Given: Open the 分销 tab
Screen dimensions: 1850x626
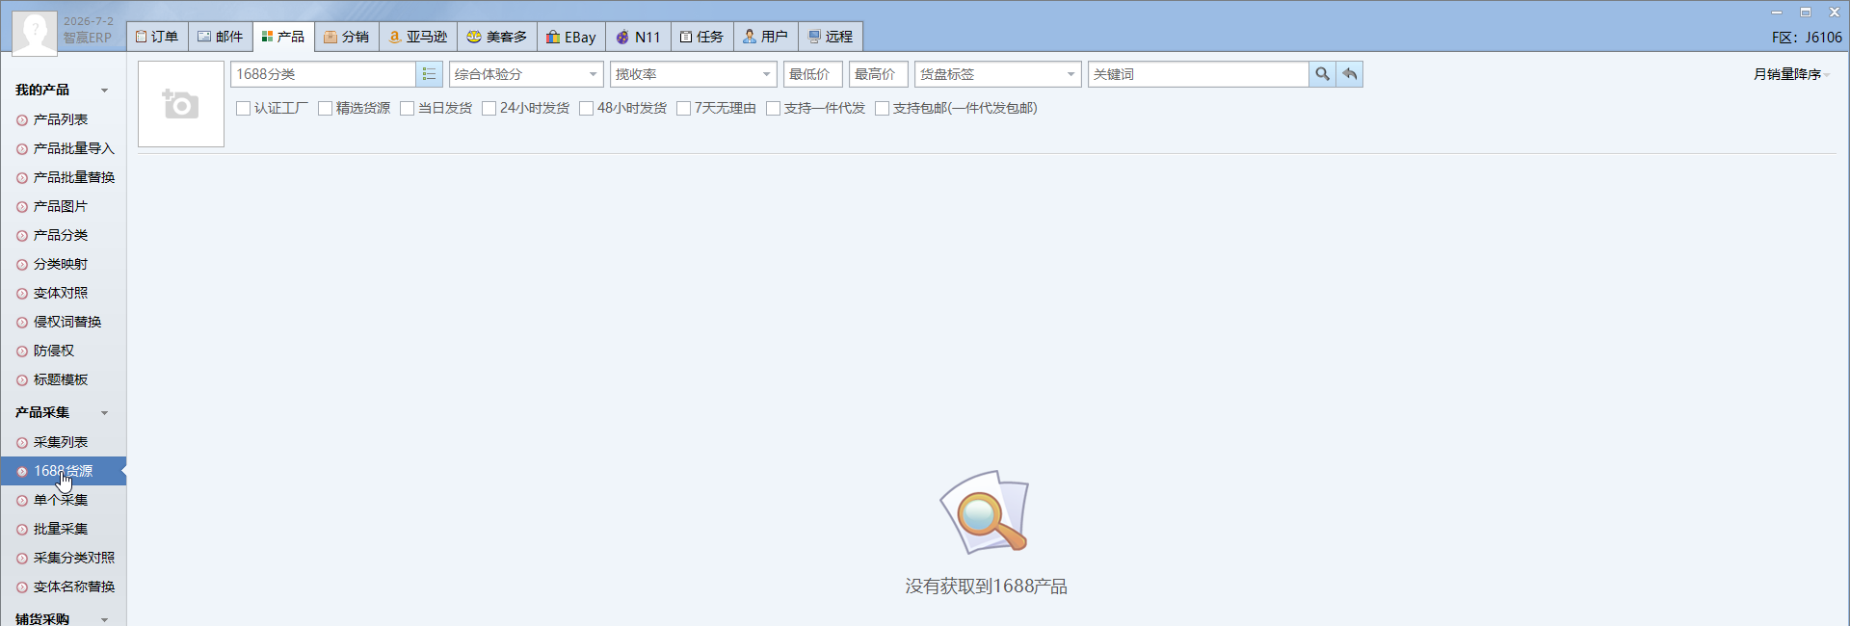Looking at the screenshot, I should click(x=347, y=37).
